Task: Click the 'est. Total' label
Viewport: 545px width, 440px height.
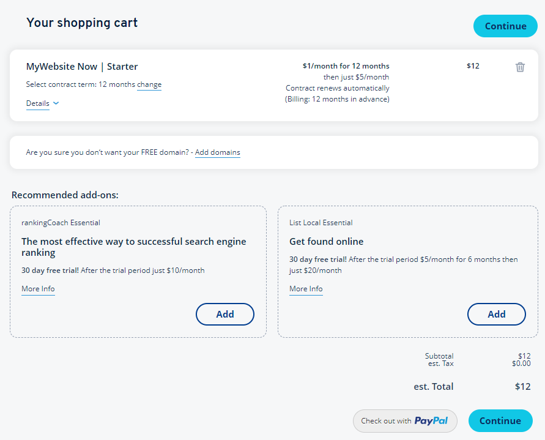Action: click(x=434, y=386)
